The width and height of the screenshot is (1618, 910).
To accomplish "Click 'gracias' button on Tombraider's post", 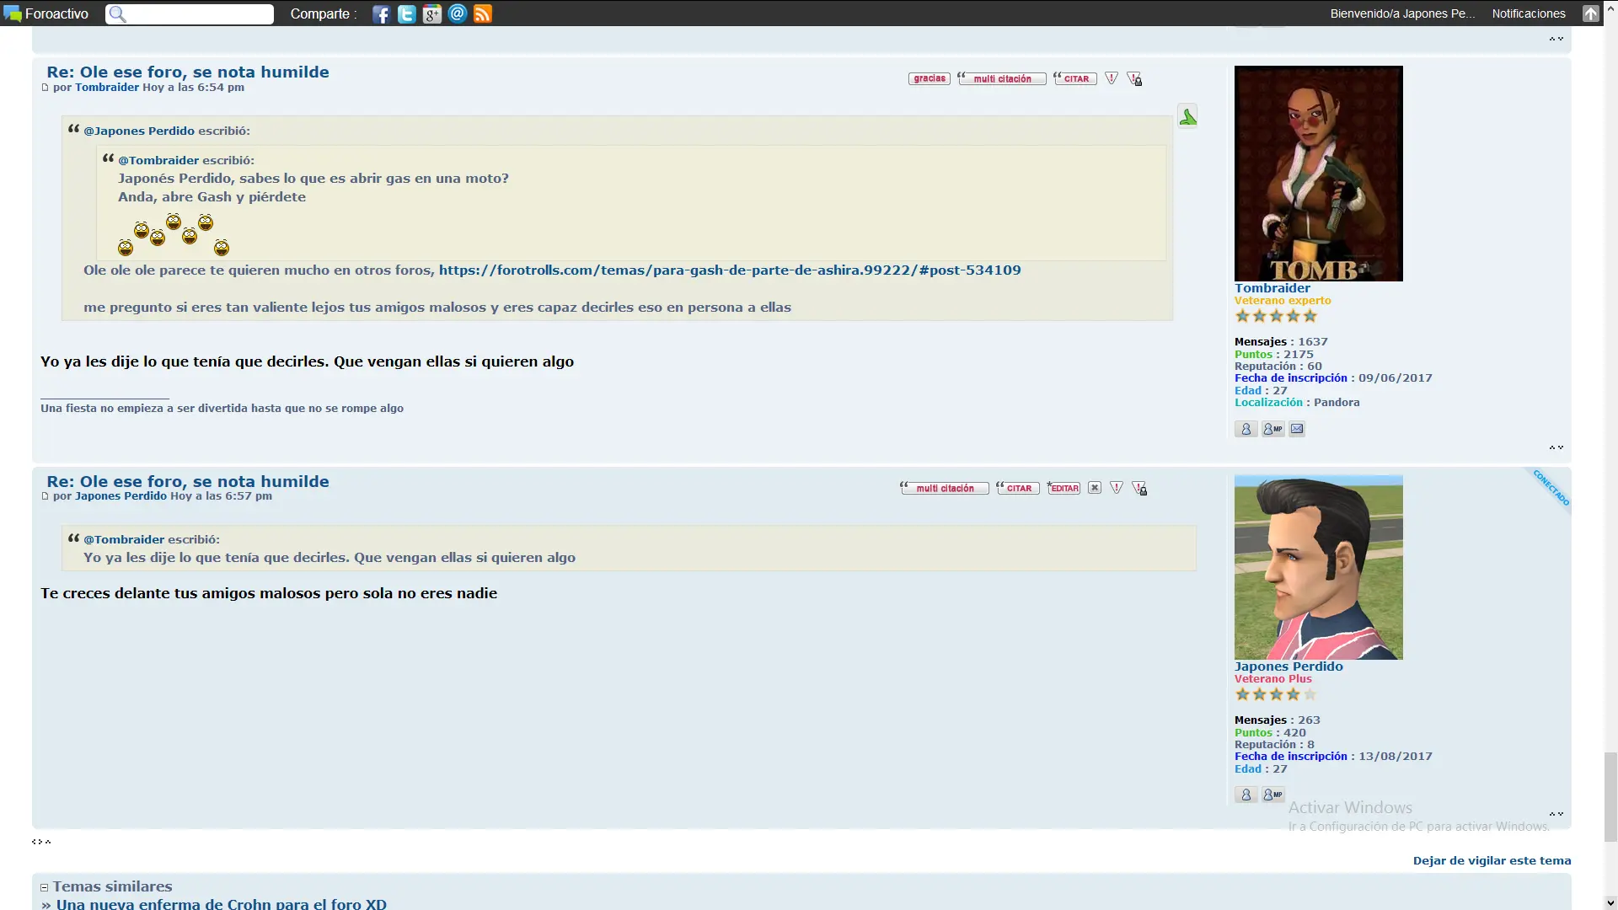I will tap(930, 78).
